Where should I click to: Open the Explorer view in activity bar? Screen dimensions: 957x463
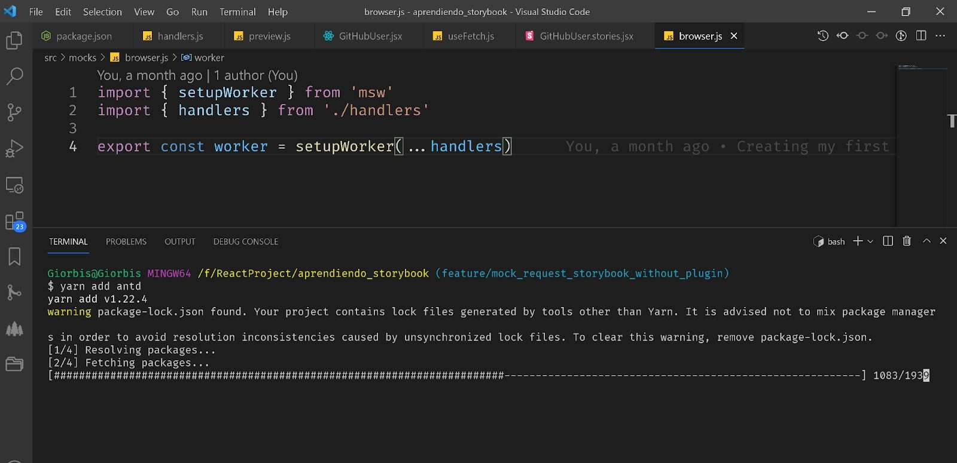pos(14,41)
